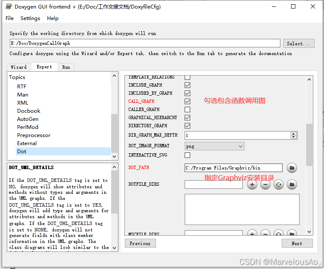Click the Previous button
The width and height of the screenshot is (324, 269).
[140, 243]
